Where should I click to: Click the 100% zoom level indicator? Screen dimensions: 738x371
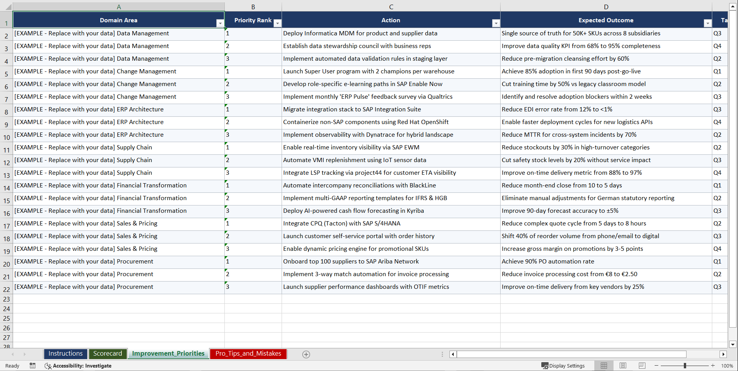tap(727, 366)
